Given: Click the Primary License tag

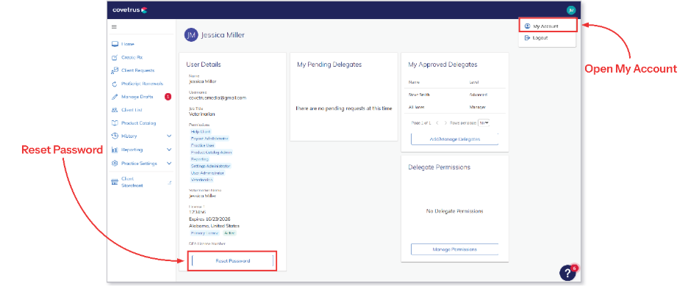Looking at the screenshot, I should point(204,233).
